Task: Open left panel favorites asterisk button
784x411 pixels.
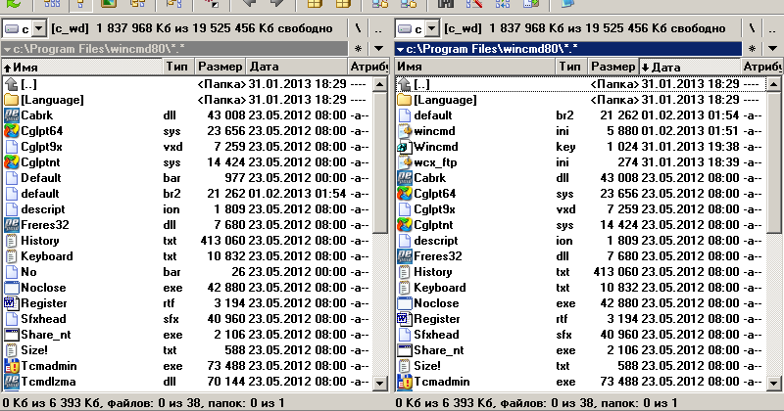Action: [x=358, y=49]
